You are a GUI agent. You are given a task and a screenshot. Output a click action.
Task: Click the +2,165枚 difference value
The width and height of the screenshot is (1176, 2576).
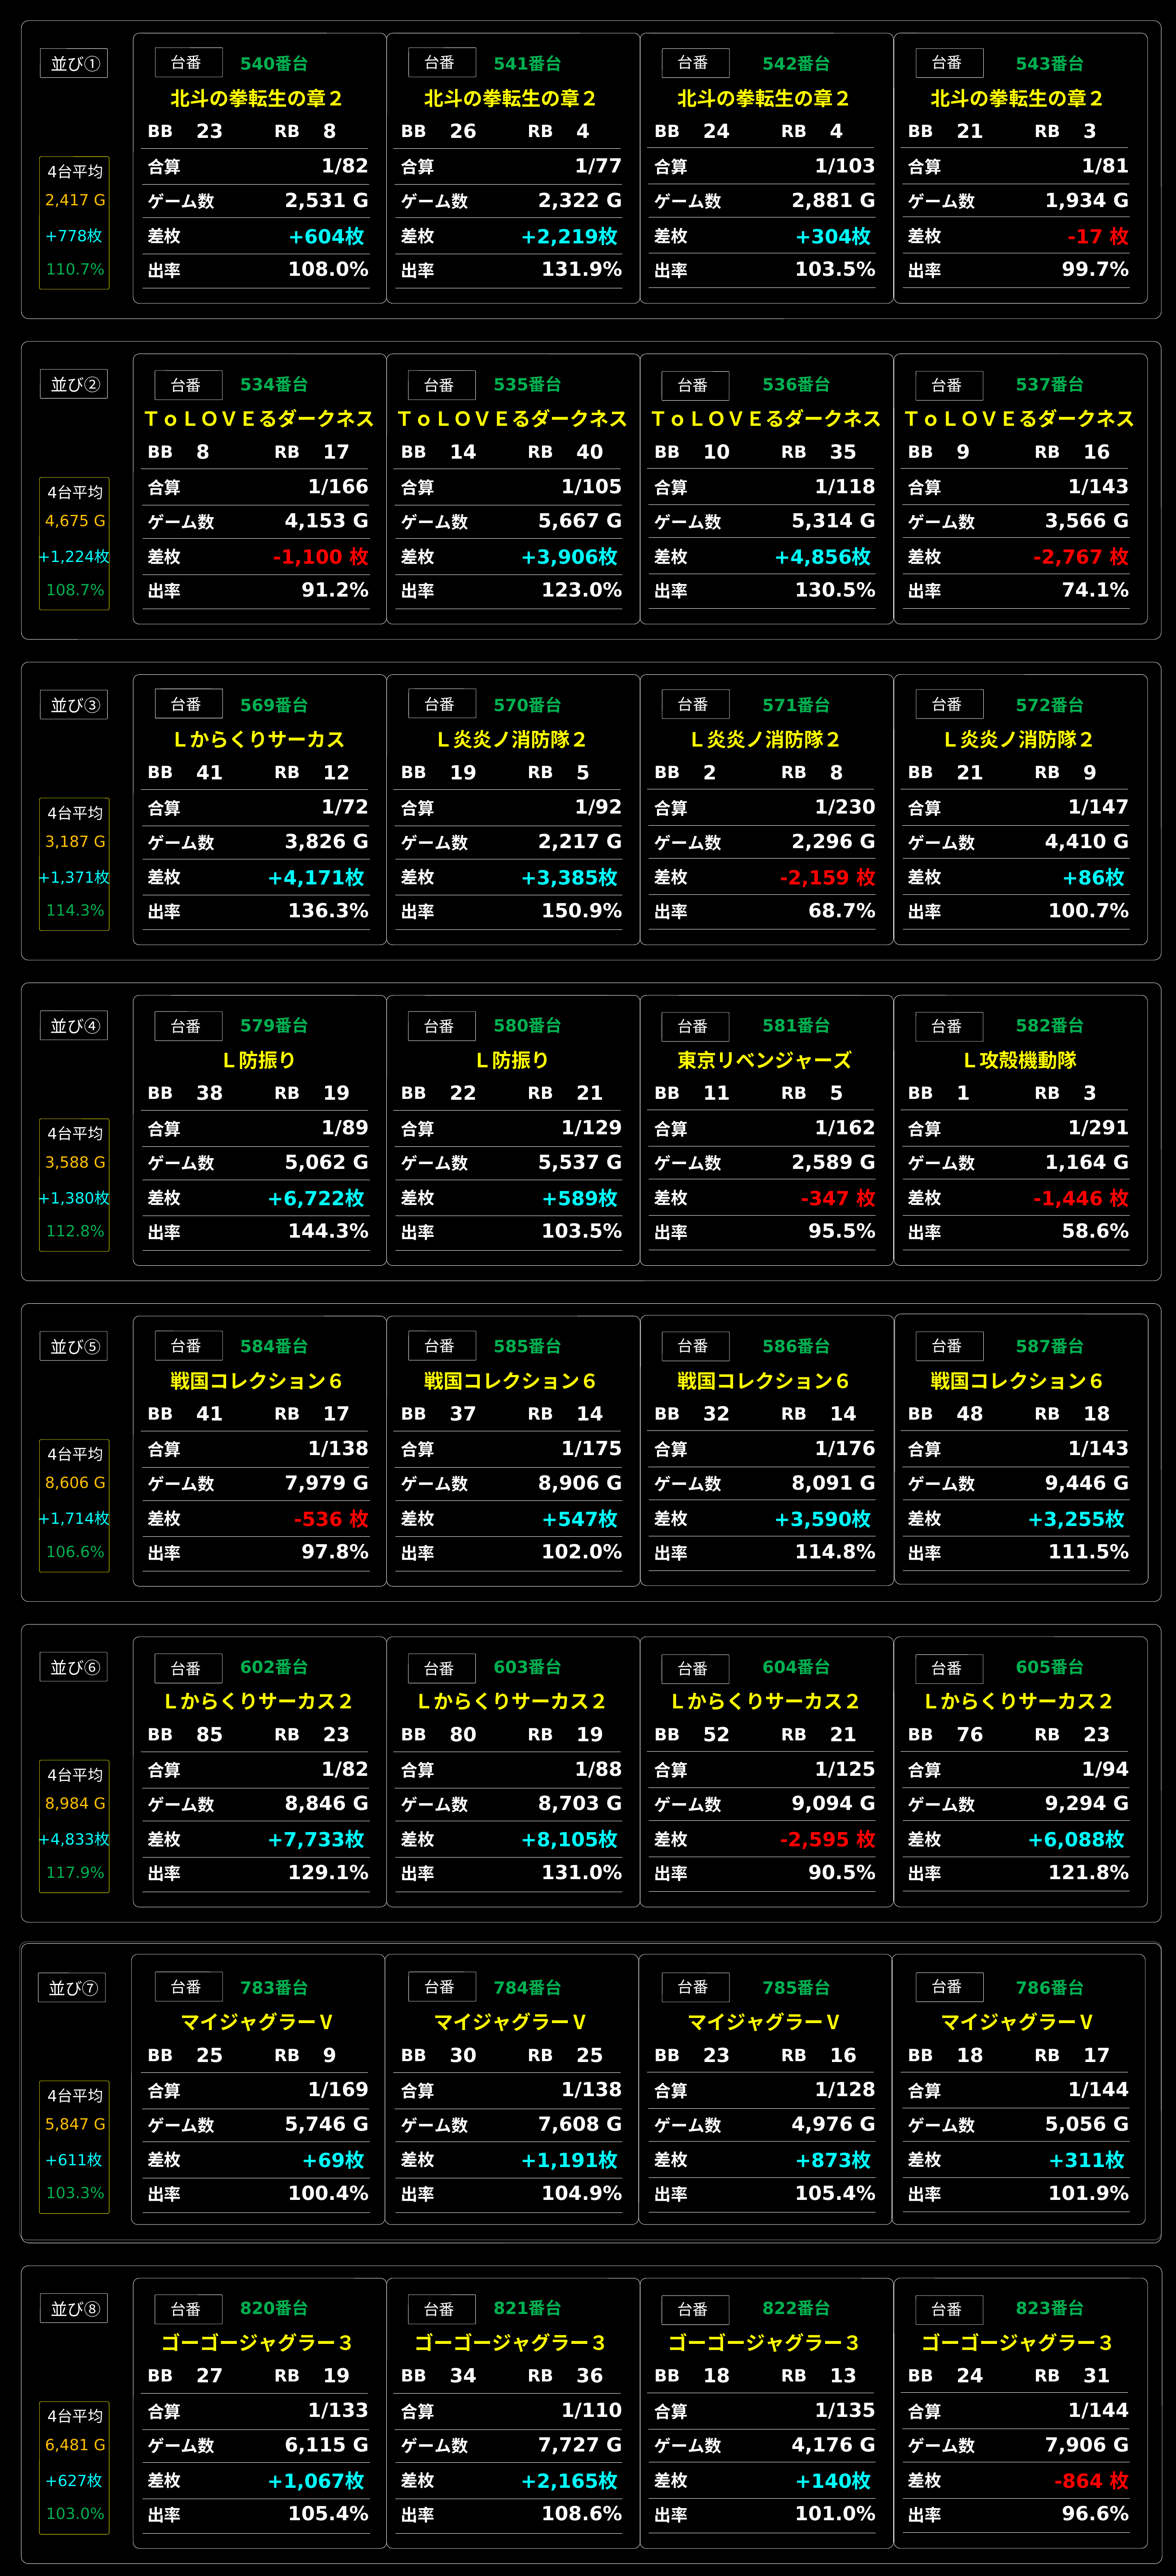pos(569,2481)
